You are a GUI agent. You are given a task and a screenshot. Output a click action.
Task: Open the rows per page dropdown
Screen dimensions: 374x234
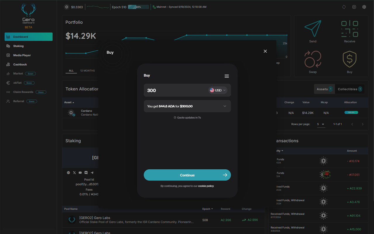pyautogui.click(x=321, y=124)
